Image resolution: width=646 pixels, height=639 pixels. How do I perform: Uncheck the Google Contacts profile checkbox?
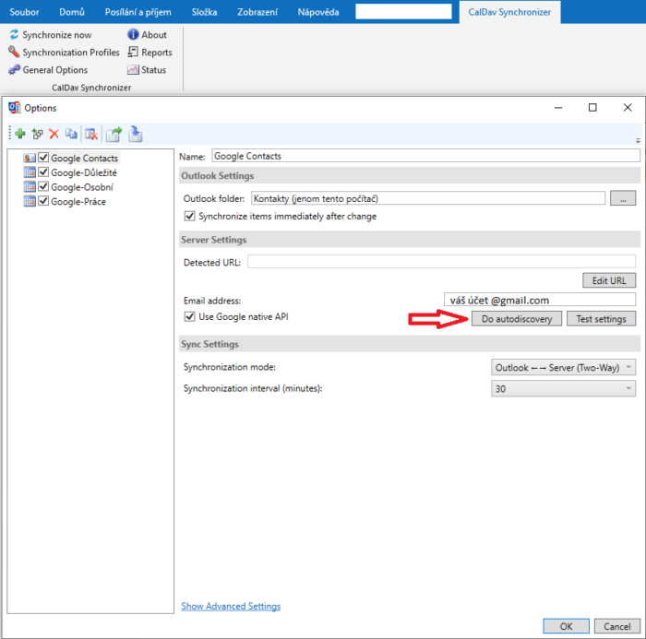click(43, 158)
